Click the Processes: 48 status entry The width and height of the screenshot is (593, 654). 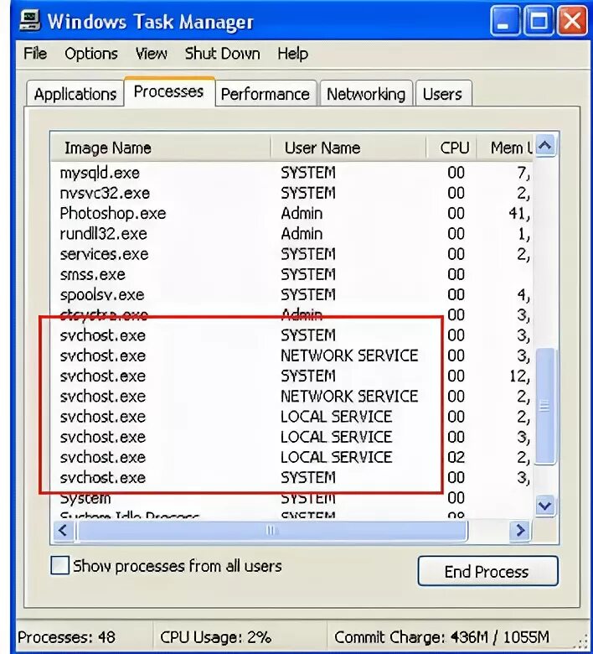pos(66,637)
